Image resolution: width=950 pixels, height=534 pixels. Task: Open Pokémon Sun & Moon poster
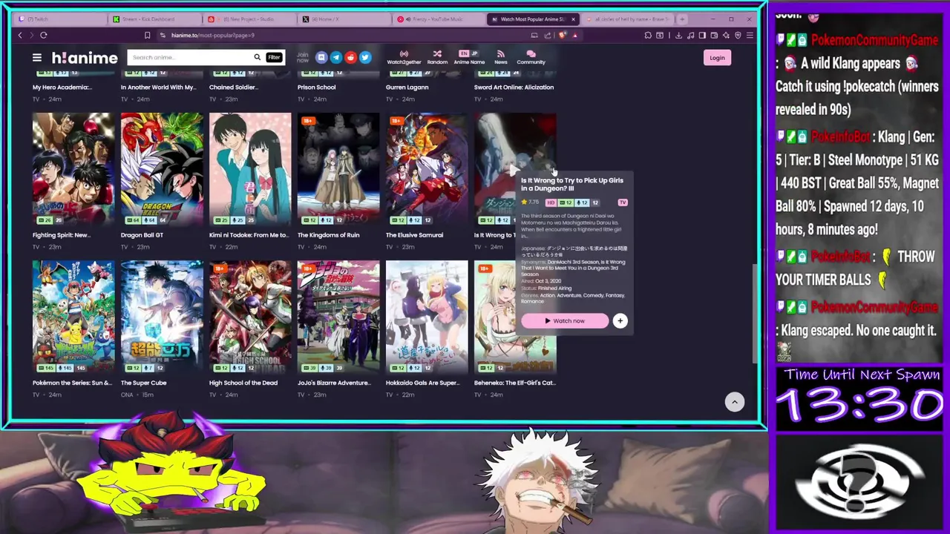click(73, 317)
